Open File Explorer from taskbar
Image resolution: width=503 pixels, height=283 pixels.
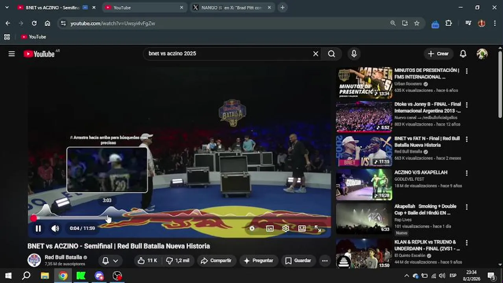point(44,276)
